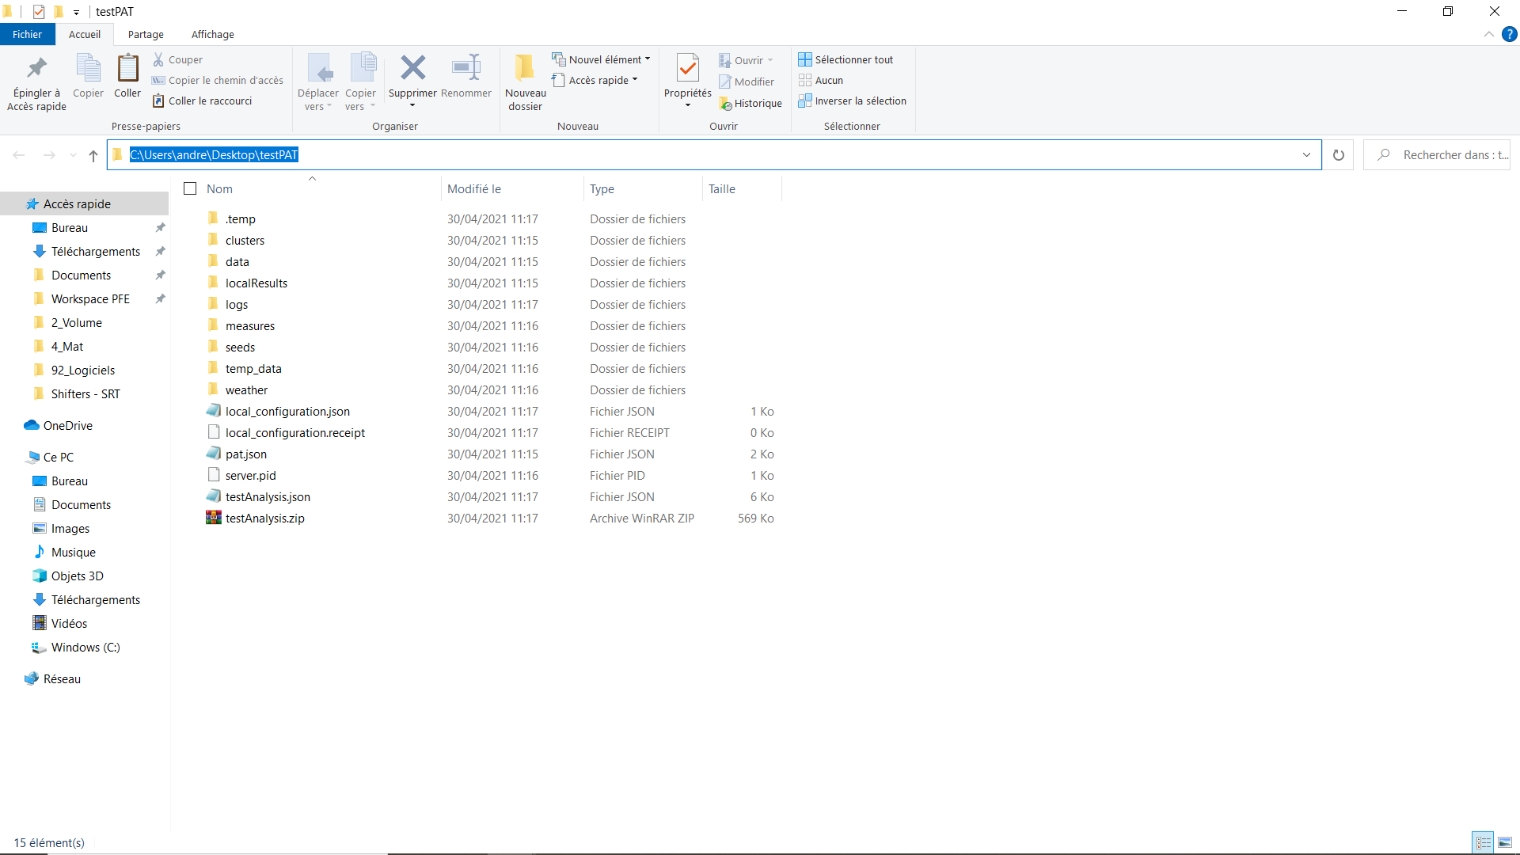The height and width of the screenshot is (855, 1520).
Task: Navigate up one folder level arrow
Action: pos(93,155)
